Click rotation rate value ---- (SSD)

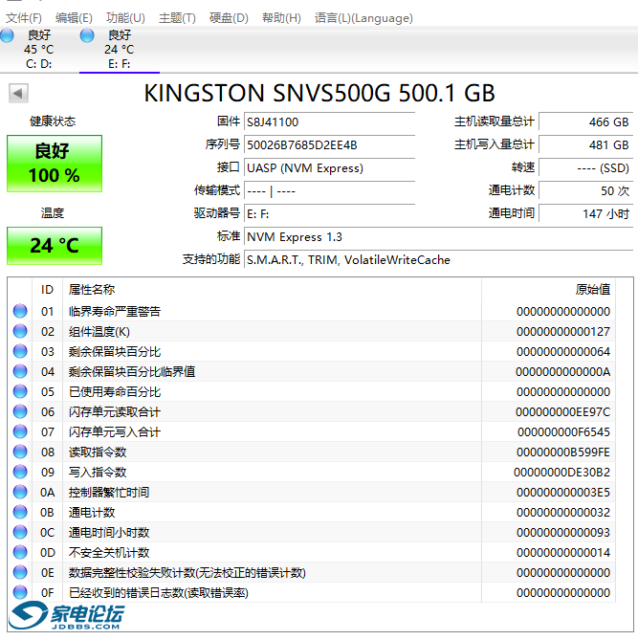[x=585, y=167]
